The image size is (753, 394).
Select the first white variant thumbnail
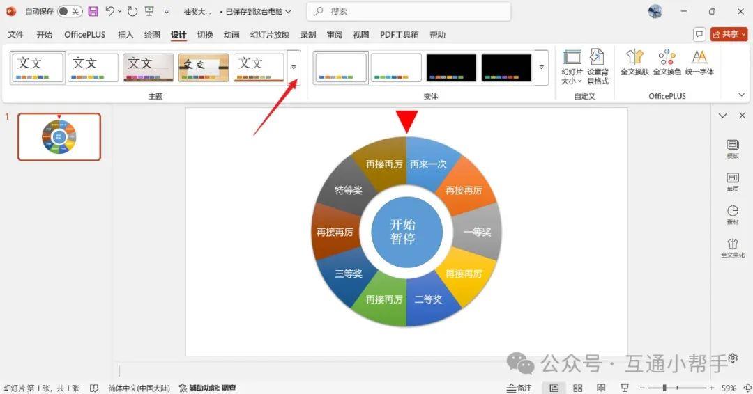coord(340,68)
